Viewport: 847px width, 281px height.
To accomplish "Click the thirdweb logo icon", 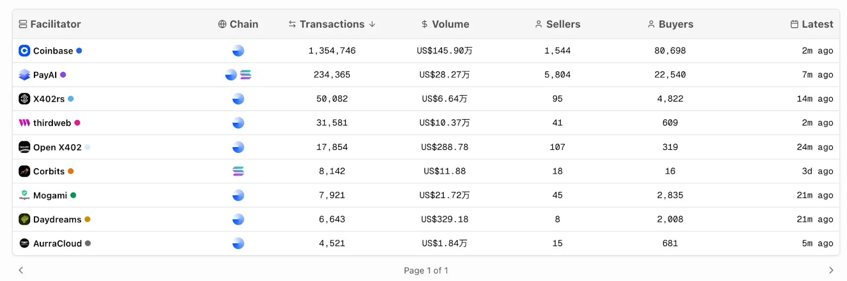I will click(24, 123).
